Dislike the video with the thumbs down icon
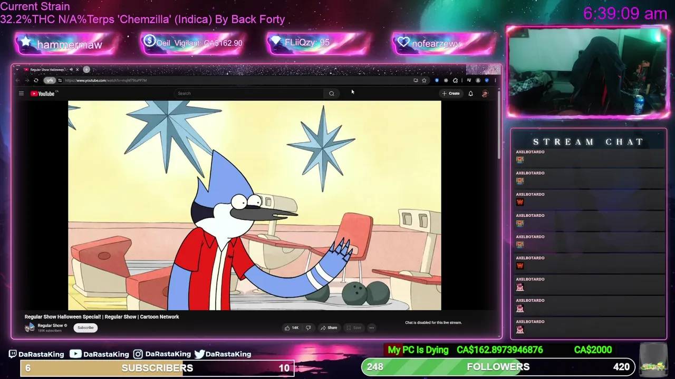The image size is (675, 379). (x=308, y=328)
